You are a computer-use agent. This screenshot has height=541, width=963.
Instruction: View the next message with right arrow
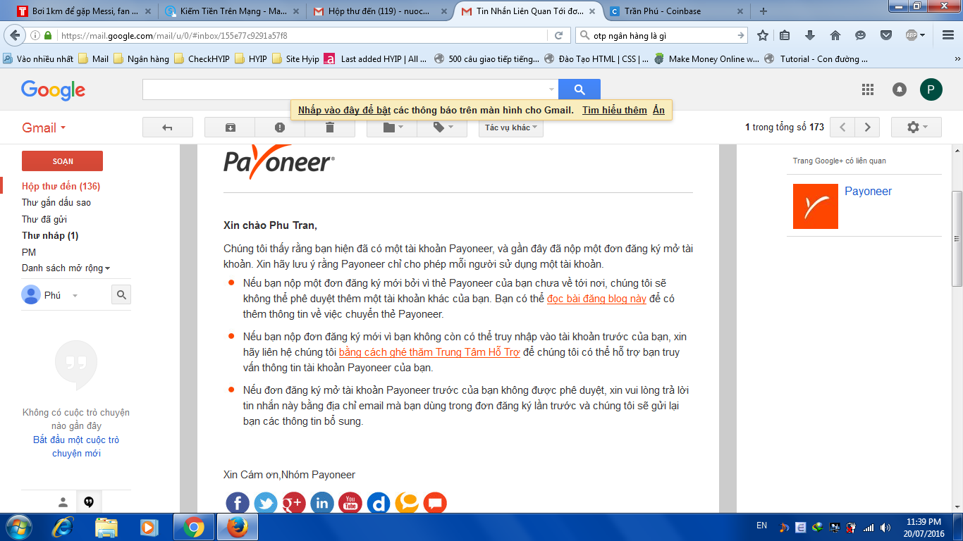[x=867, y=128]
